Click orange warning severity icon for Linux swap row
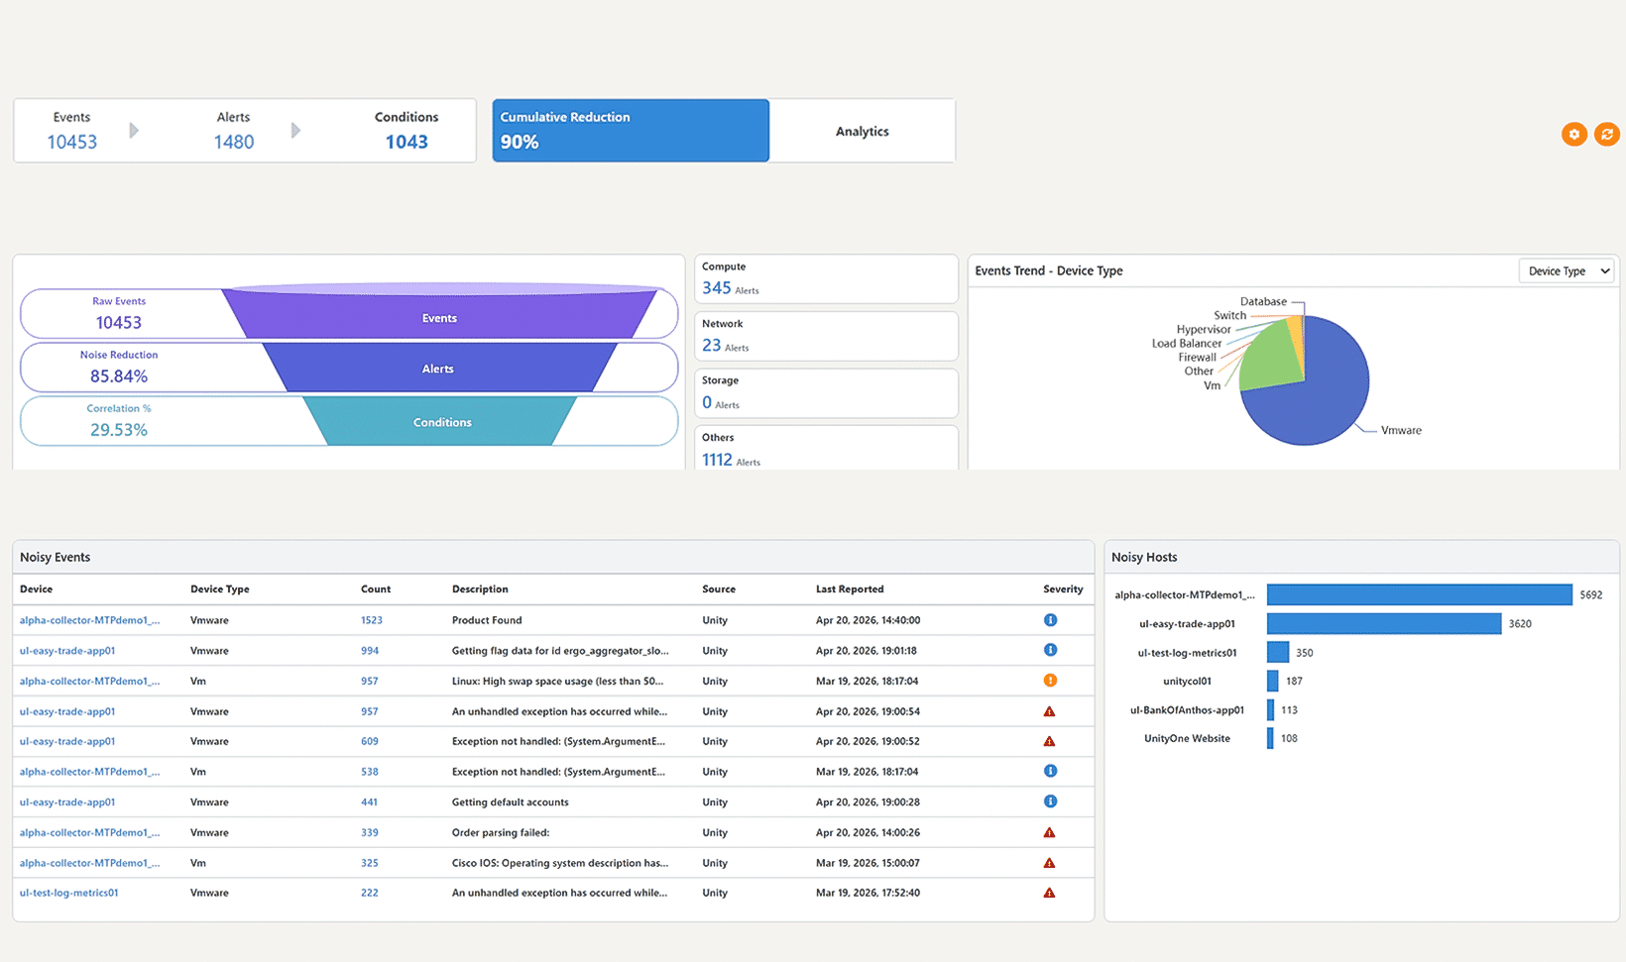1626x962 pixels. coord(1050,681)
